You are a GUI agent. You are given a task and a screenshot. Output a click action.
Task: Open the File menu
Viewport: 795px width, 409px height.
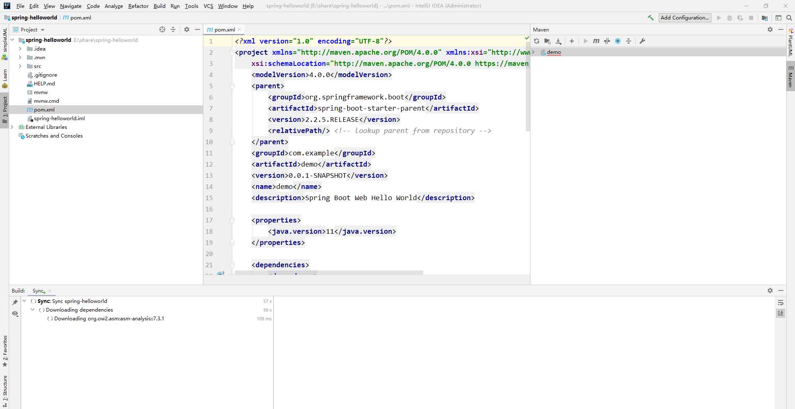coord(20,6)
